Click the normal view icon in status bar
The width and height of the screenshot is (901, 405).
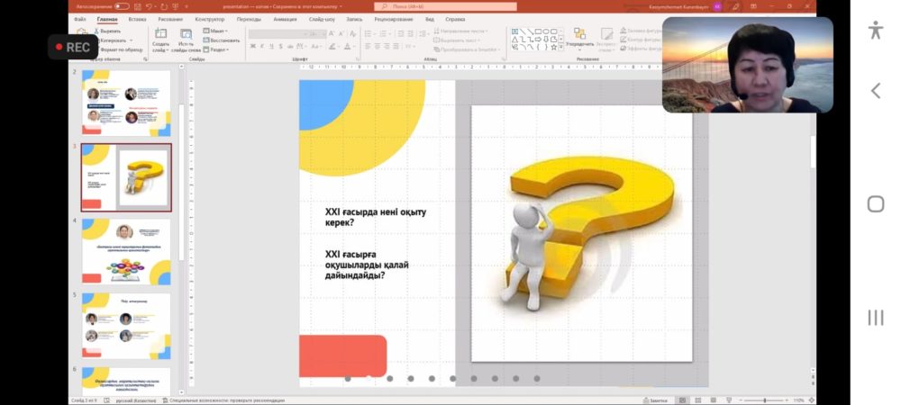click(683, 400)
